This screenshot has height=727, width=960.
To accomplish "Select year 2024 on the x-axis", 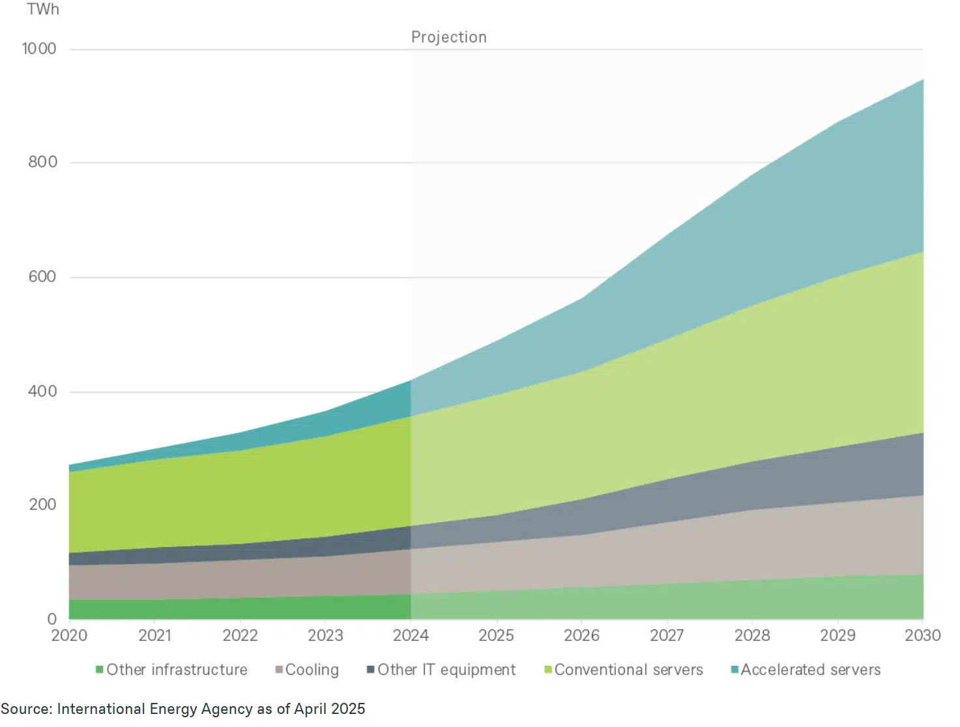I will tap(411, 635).
